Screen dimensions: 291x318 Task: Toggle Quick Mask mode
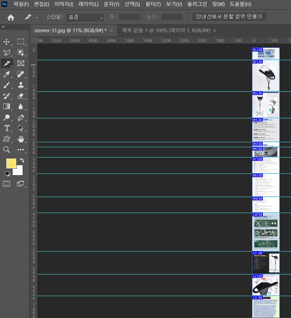(6, 183)
